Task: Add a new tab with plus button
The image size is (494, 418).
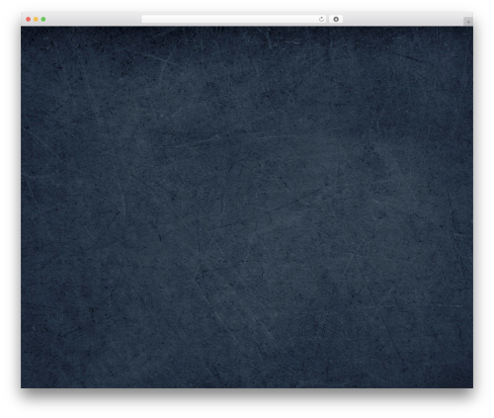Action: 468,22
